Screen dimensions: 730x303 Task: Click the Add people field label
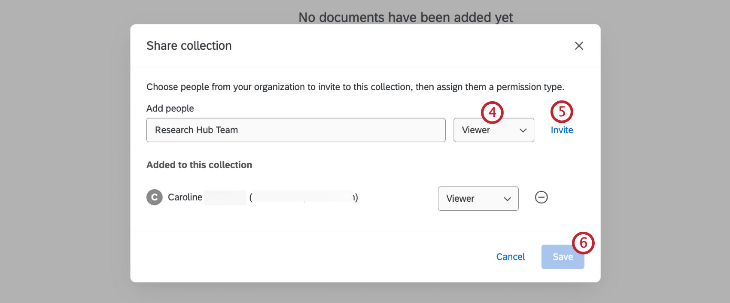coord(170,109)
